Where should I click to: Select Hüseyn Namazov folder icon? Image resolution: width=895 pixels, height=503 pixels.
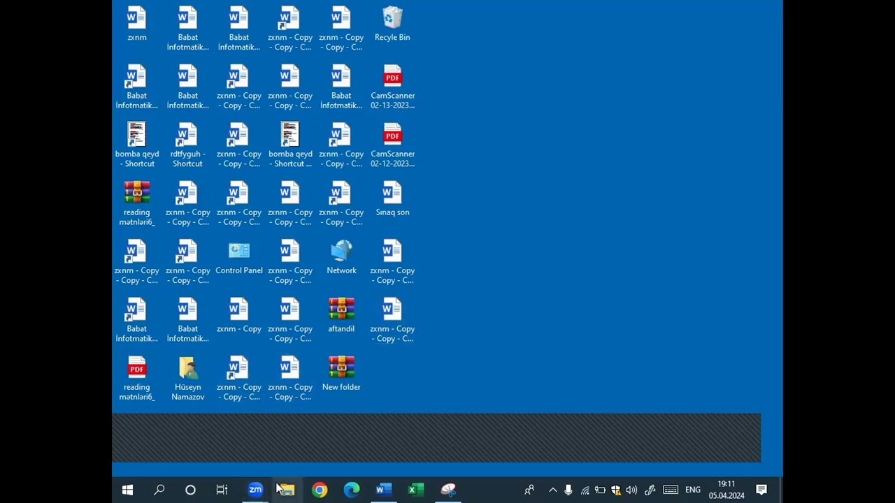(188, 379)
